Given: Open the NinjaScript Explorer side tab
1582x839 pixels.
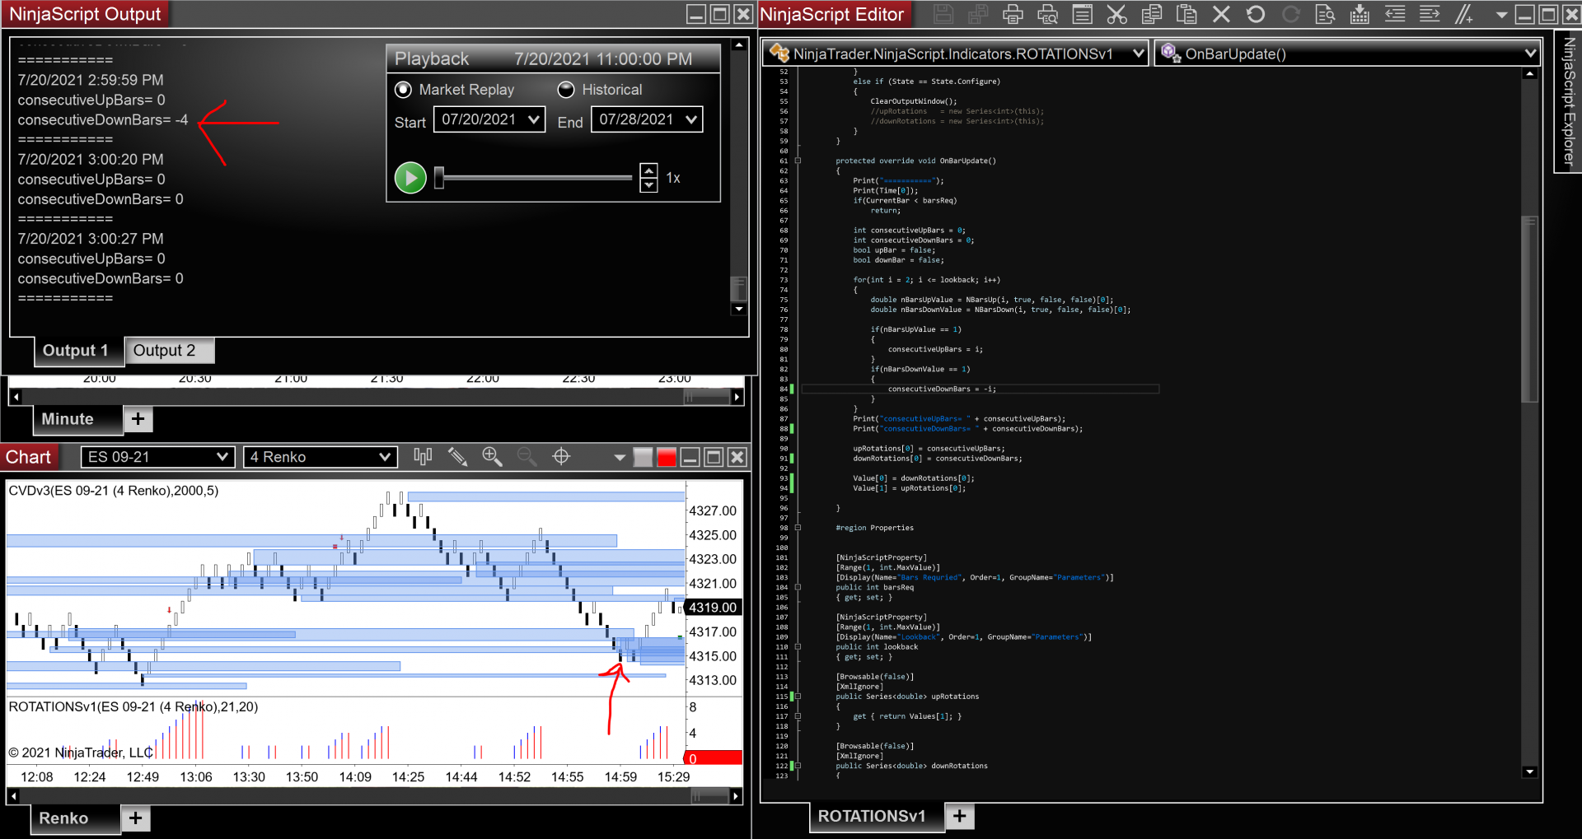Looking at the screenshot, I should tap(1568, 101).
